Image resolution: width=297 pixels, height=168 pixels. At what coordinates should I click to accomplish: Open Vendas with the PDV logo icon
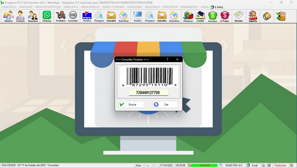pos(87,16)
